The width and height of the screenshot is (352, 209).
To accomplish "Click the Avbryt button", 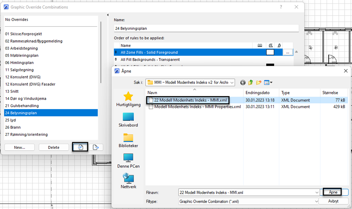I will 333,201.
